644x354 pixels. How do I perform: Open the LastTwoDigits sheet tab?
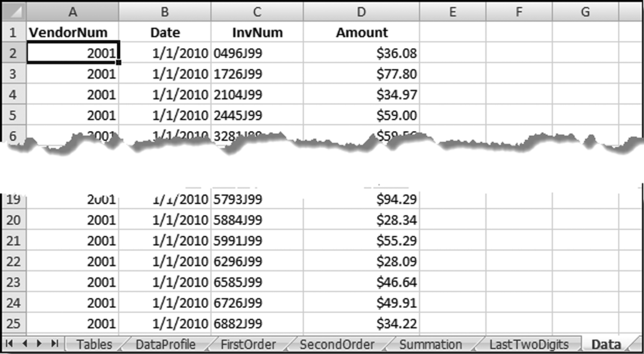(529, 345)
